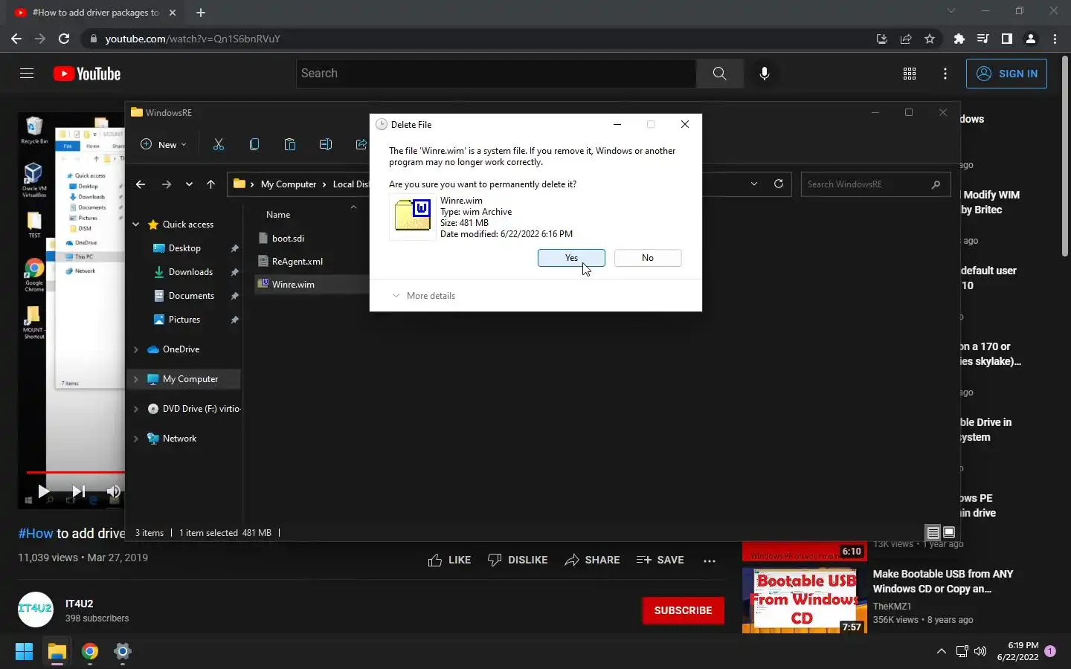This screenshot has height=669, width=1071.
Task: Open Desktop in Quick access
Action: (184, 248)
